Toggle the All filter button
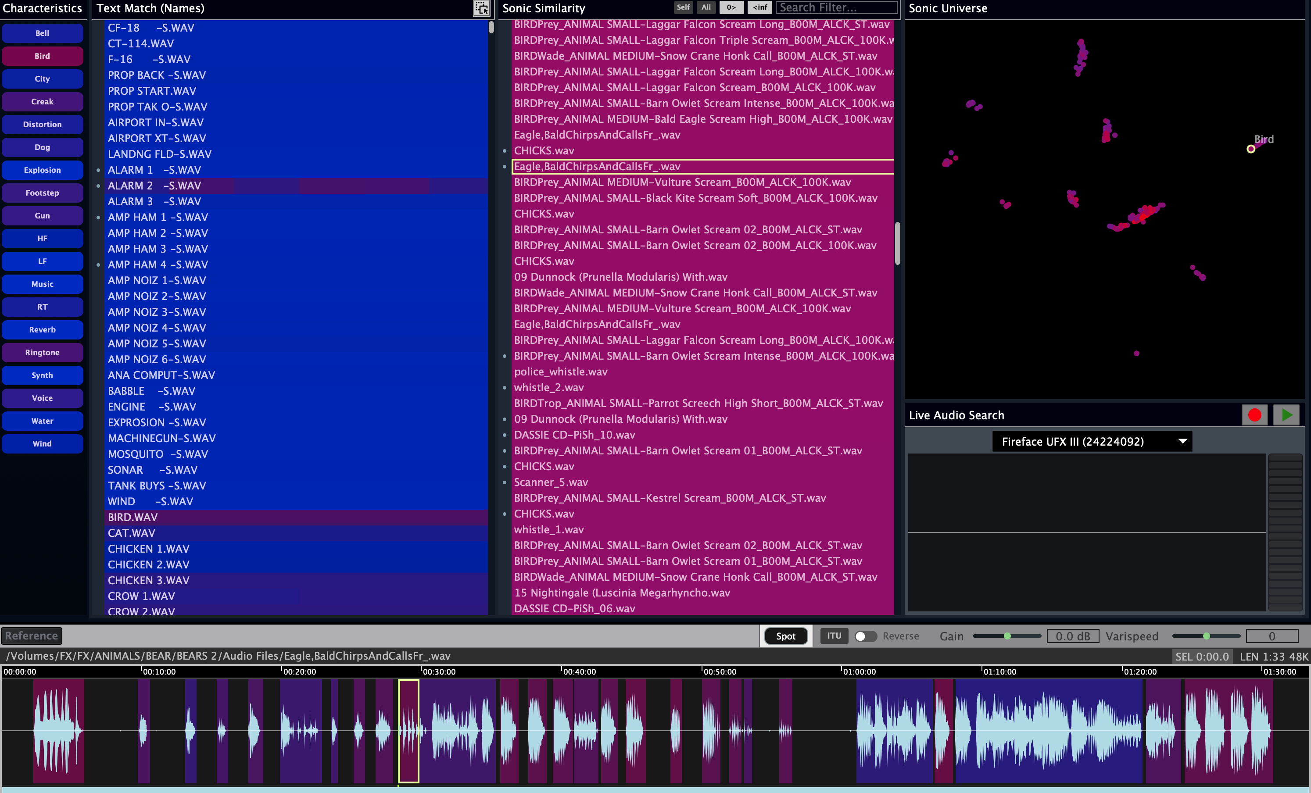 tap(706, 7)
